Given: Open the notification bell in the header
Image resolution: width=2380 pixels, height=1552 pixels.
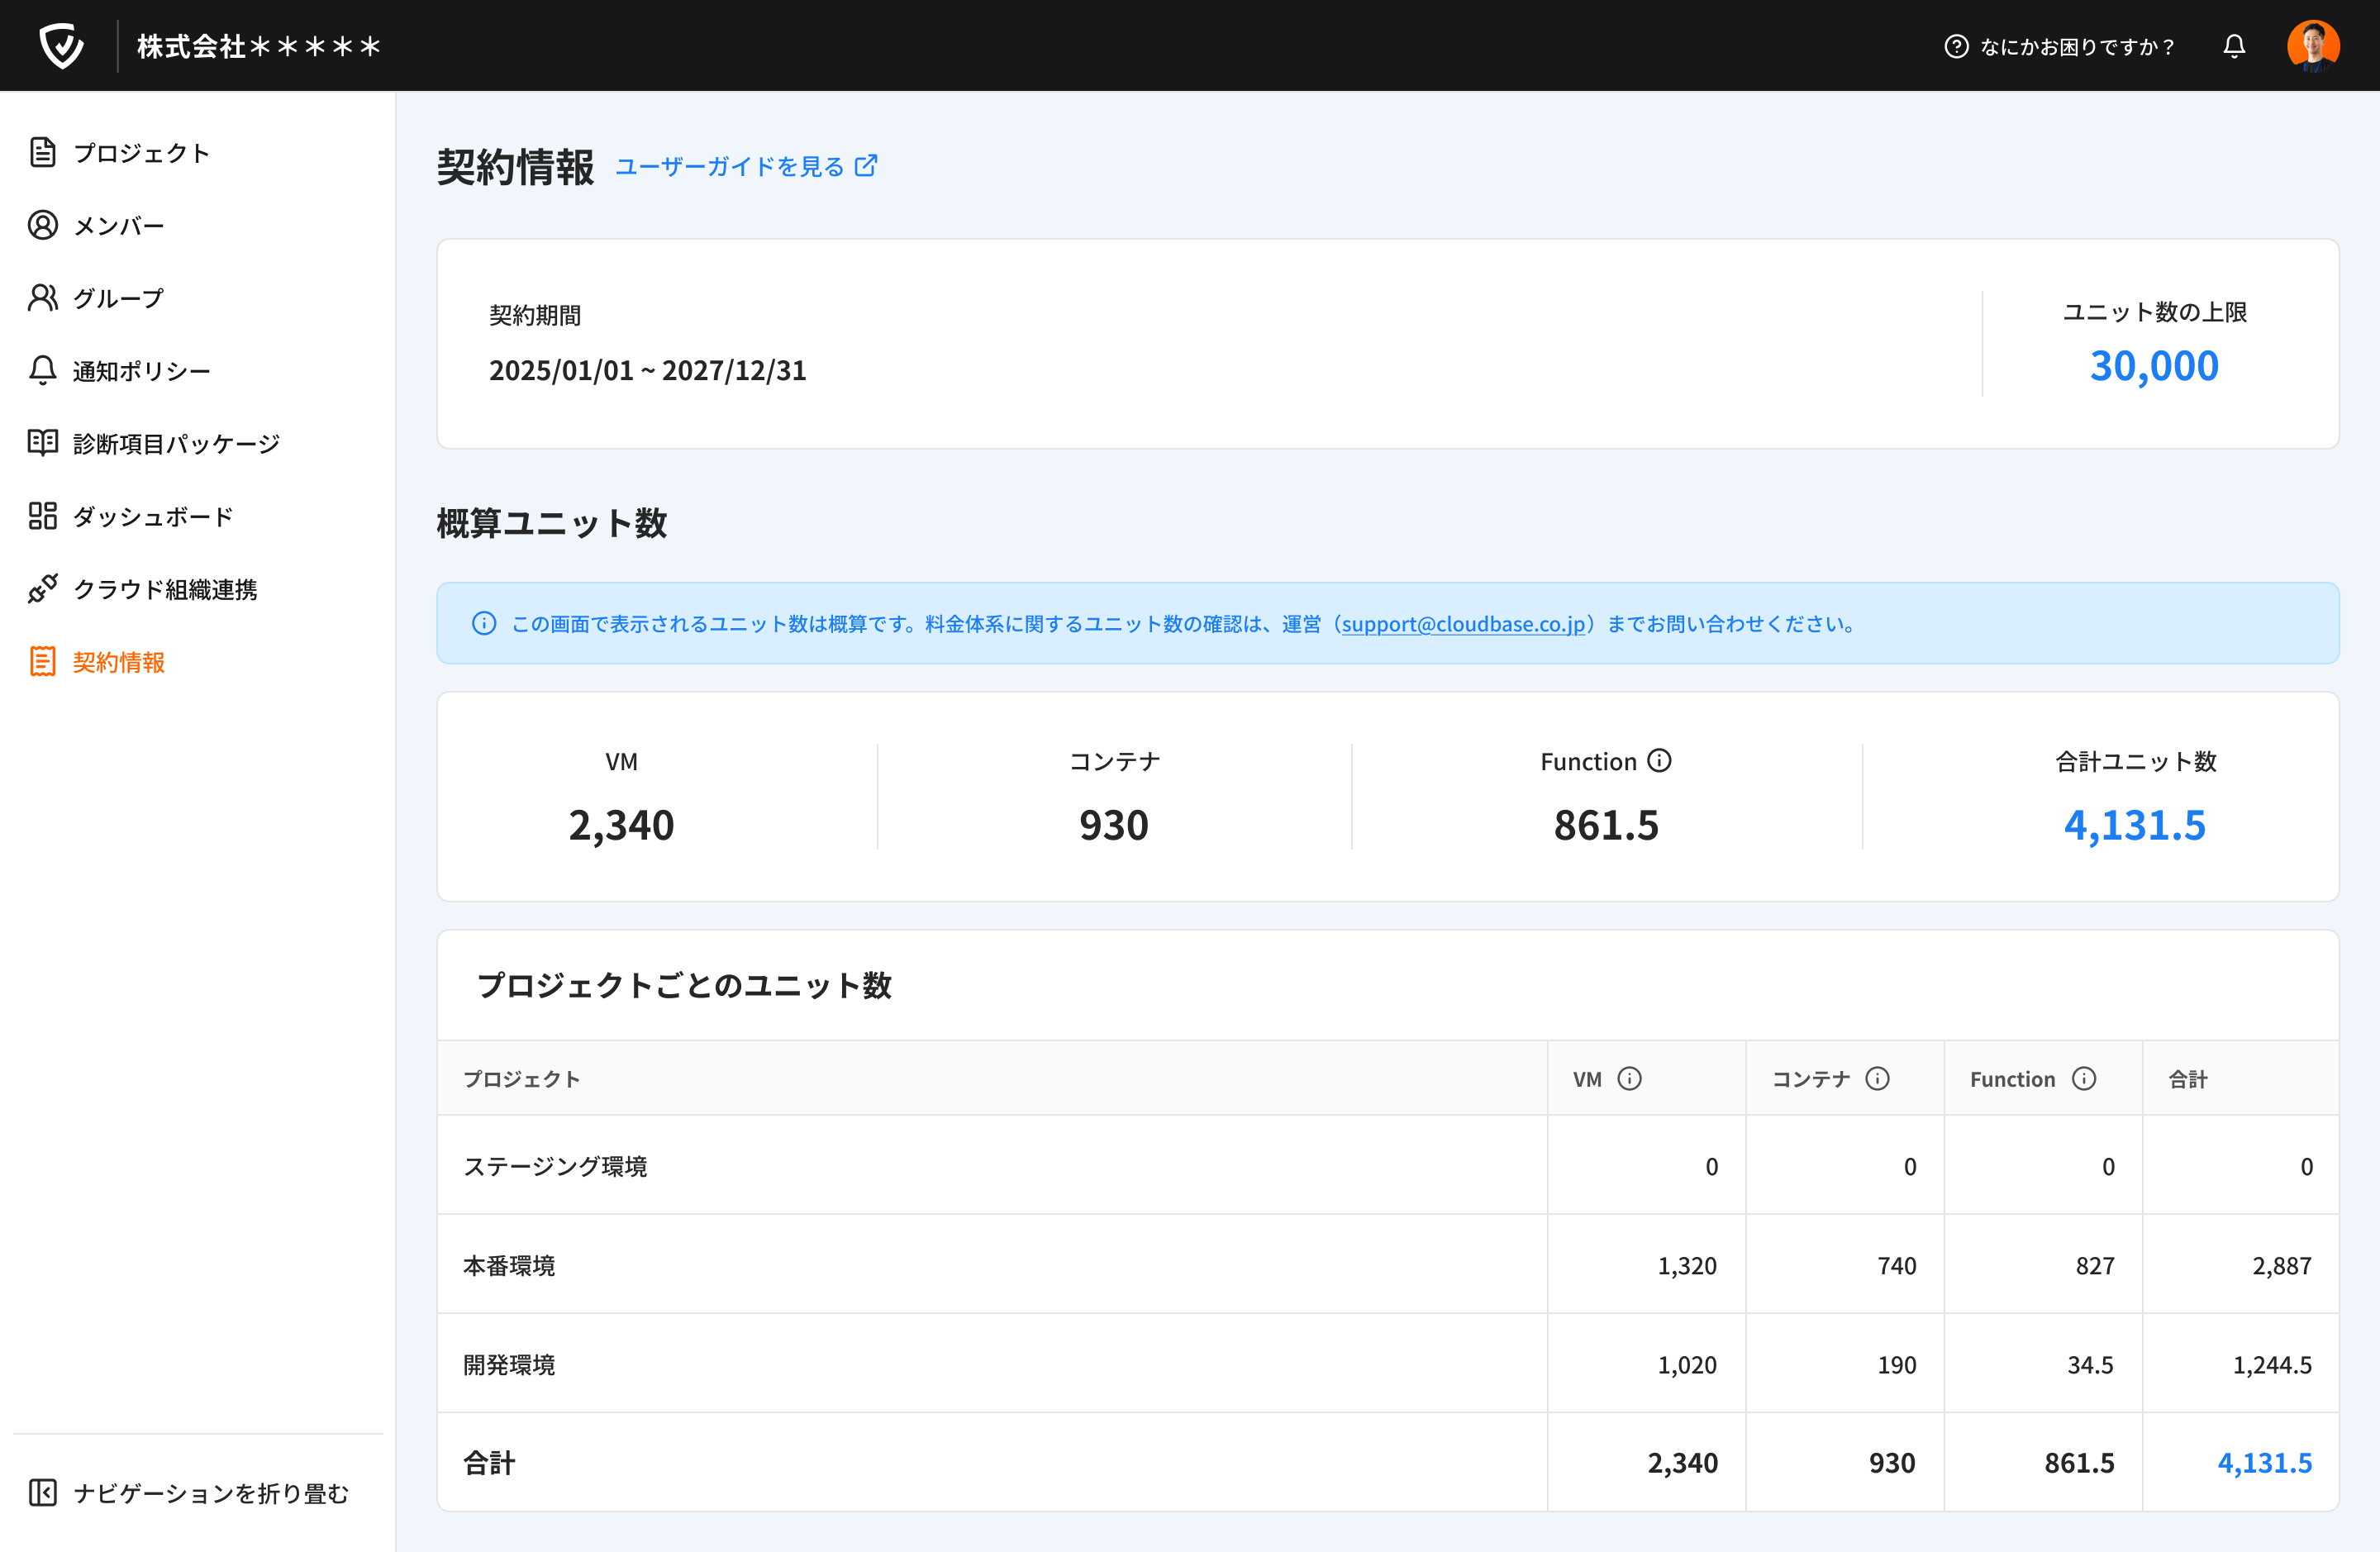Looking at the screenshot, I should coord(2234,46).
